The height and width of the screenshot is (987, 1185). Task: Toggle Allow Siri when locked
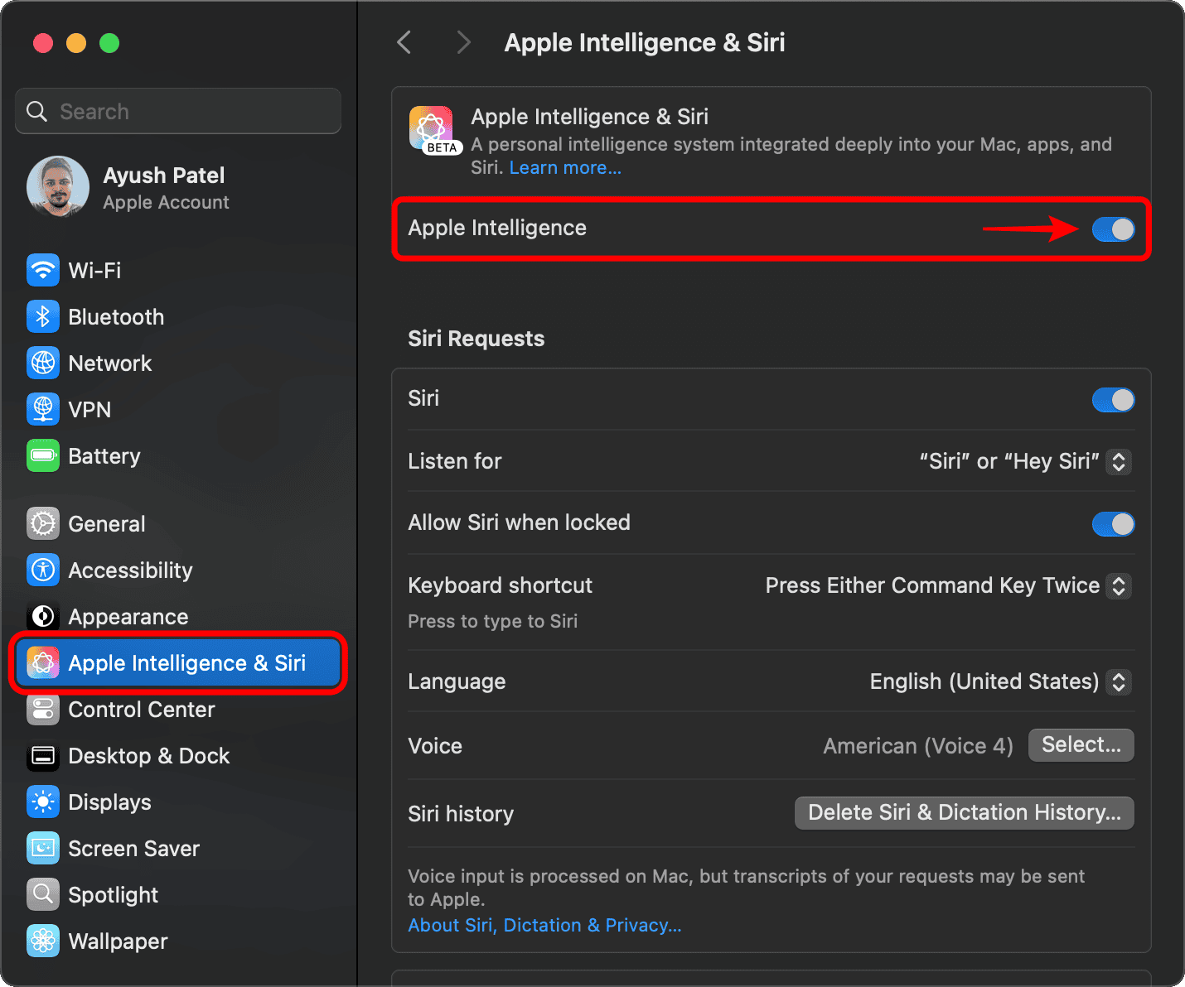[x=1112, y=524]
